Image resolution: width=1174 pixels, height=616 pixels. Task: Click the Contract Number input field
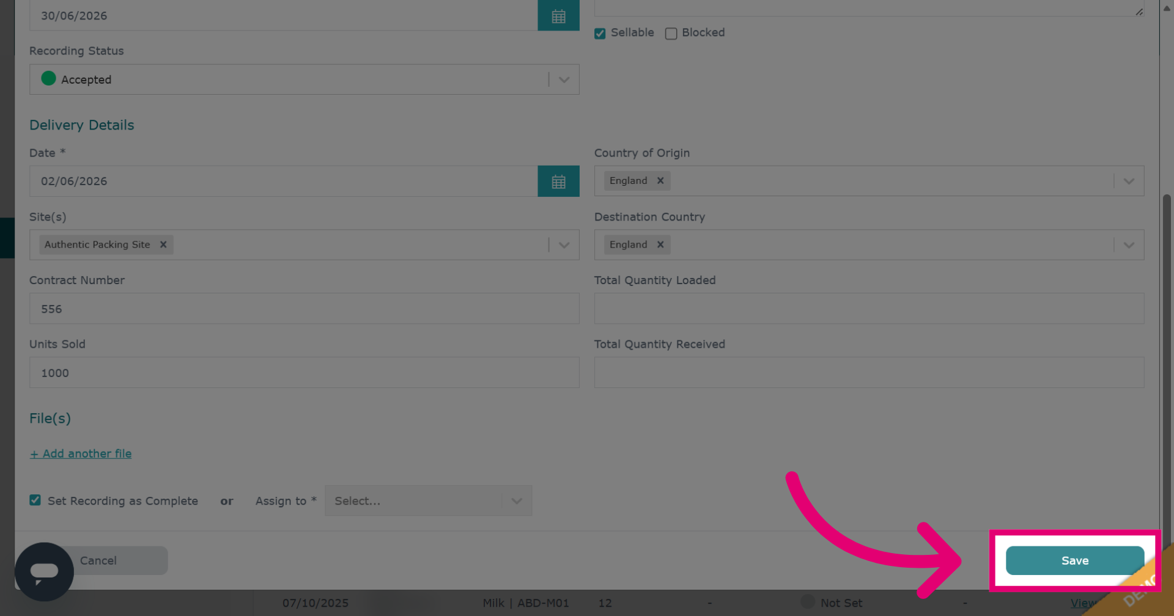coord(305,309)
